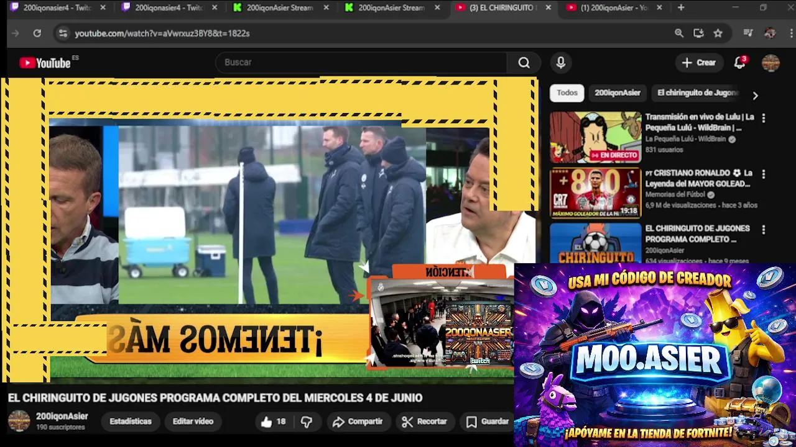The height and width of the screenshot is (447, 796).
Task: Open site information icon beside the URL
Action: tap(62, 34)
